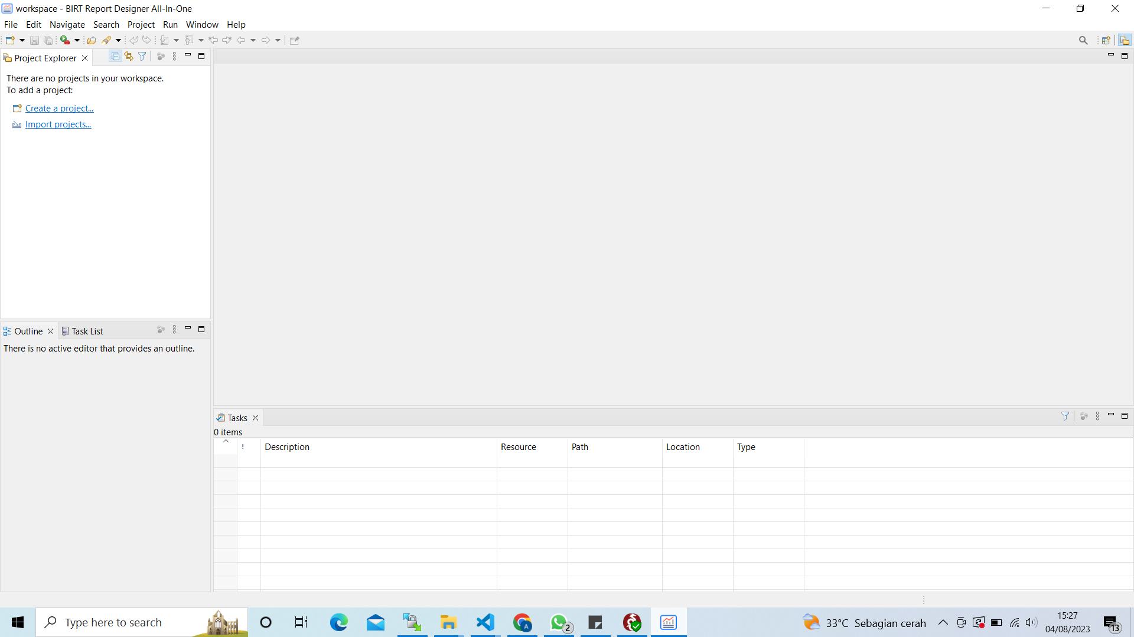The image size is (1134, 637).
Task: Click the Create a project link
Action: point(59,109)
